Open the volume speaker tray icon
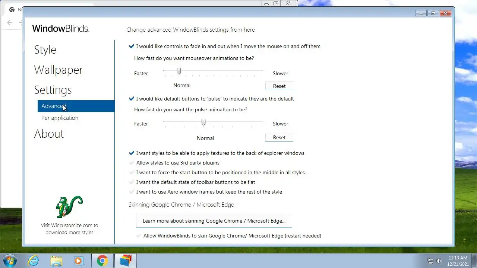Viewport: 477px width, 268px height. [x=439, y=261]
